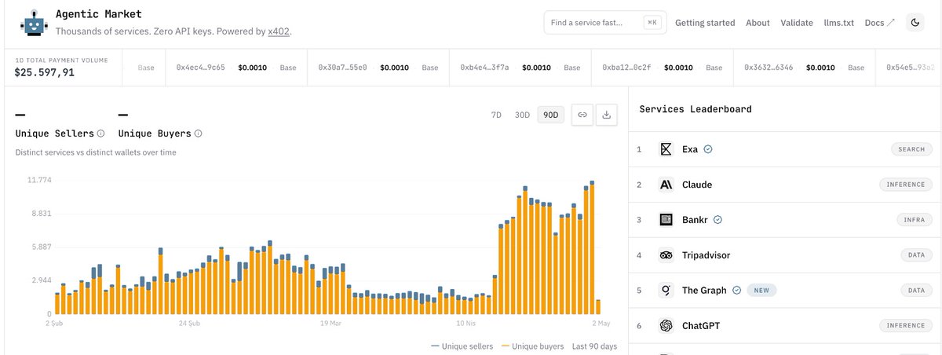Click the verified badge next to The Graph
Viewport: 942px width, 355px height.
point(736,290)
